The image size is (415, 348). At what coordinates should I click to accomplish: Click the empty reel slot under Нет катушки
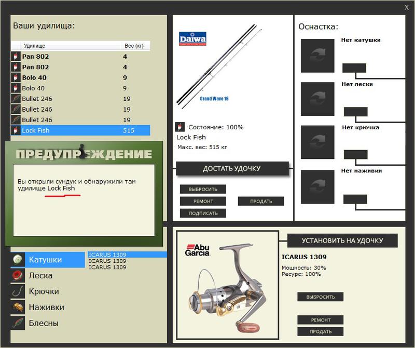click(317, 56)
